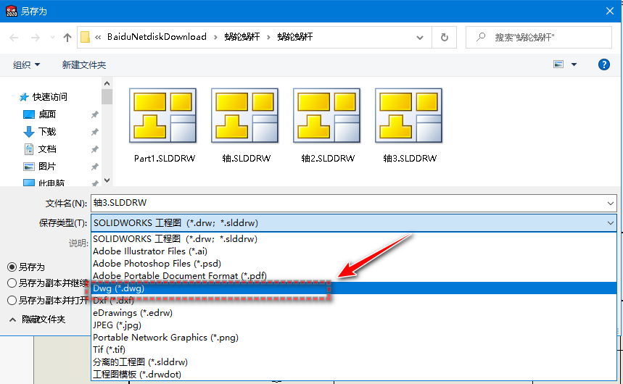
Task: Click the pin icon beside 桌面
Action: tap(94, 114)
